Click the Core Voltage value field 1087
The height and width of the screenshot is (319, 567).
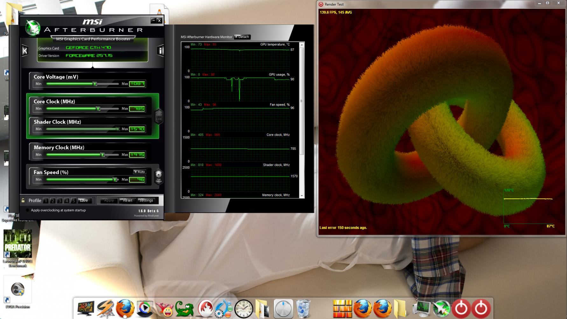pyautogui.click(x=137, y=84)
